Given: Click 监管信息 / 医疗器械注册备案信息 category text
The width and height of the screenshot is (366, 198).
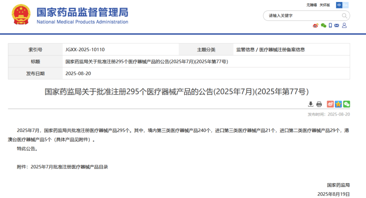Looking at the screenshot, I should 270,49.
